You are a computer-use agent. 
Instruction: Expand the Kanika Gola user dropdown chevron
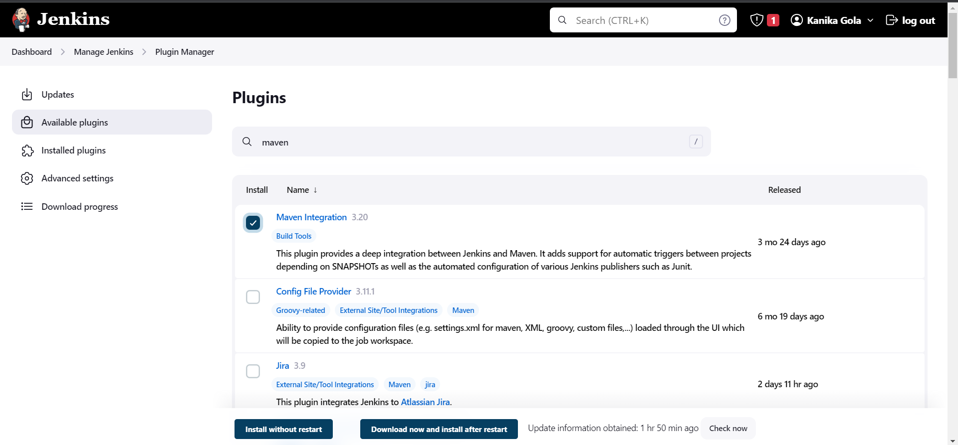(870, 20)
